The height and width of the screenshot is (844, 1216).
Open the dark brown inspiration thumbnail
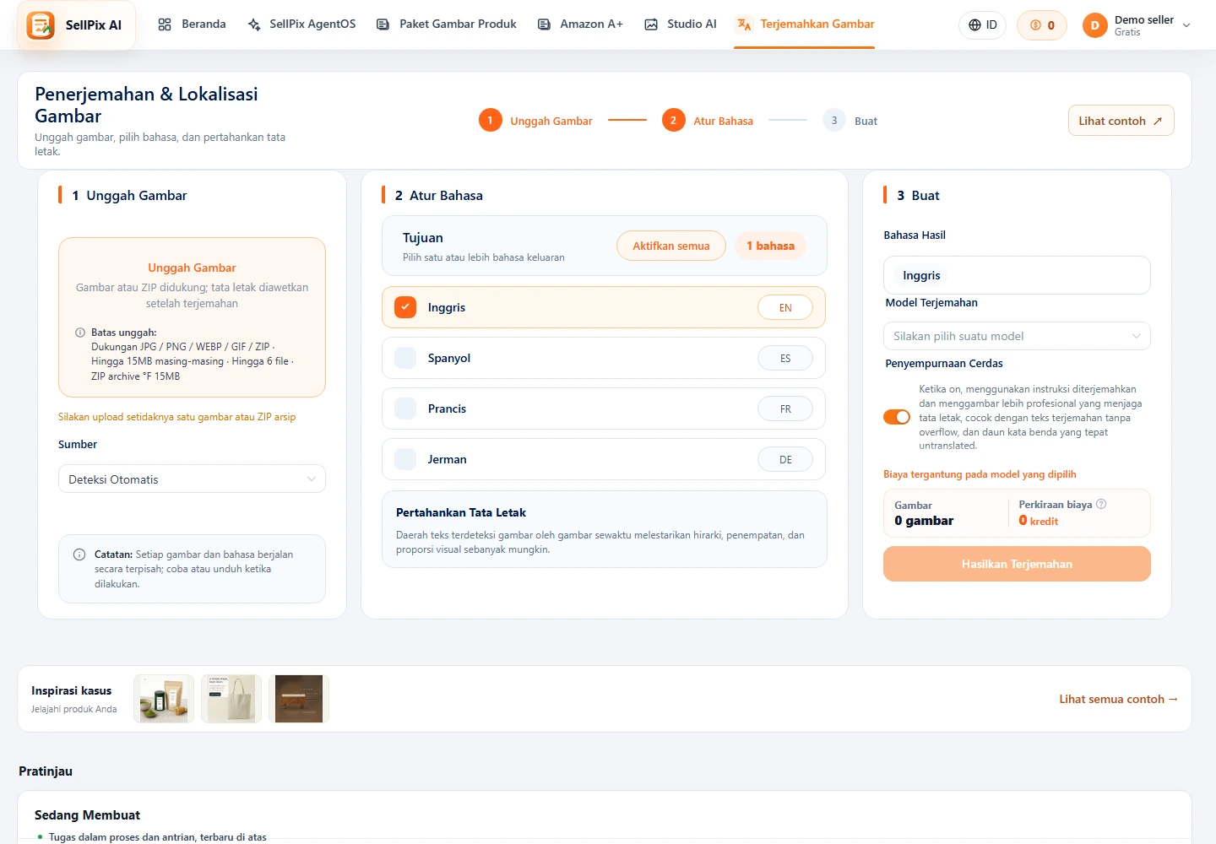pos(299,699)
